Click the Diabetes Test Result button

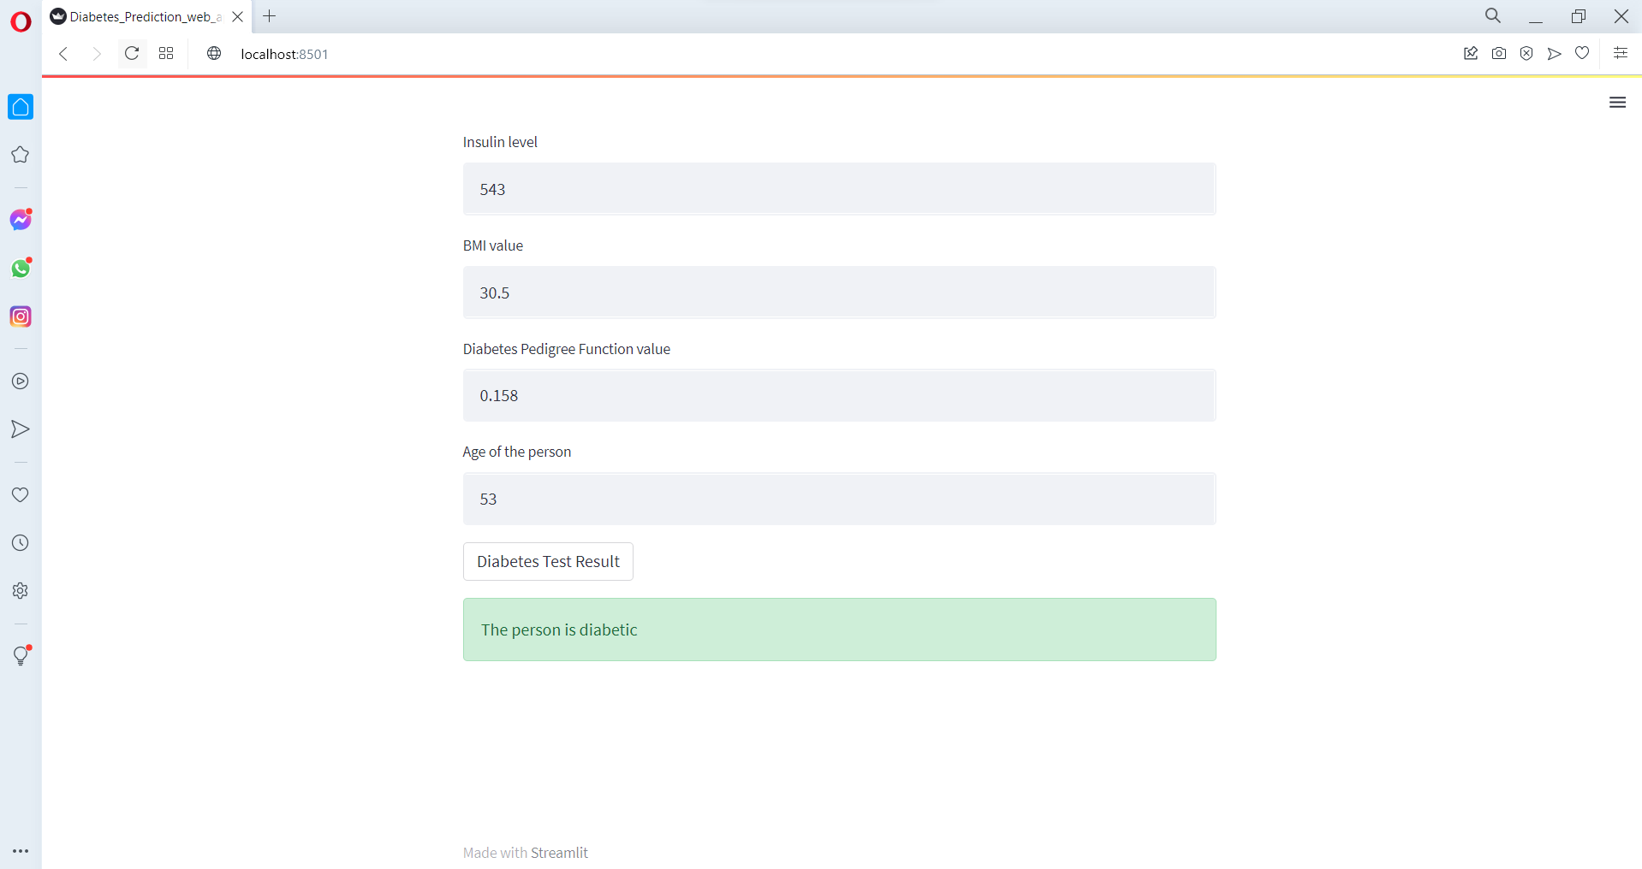(x=547, y=561)
